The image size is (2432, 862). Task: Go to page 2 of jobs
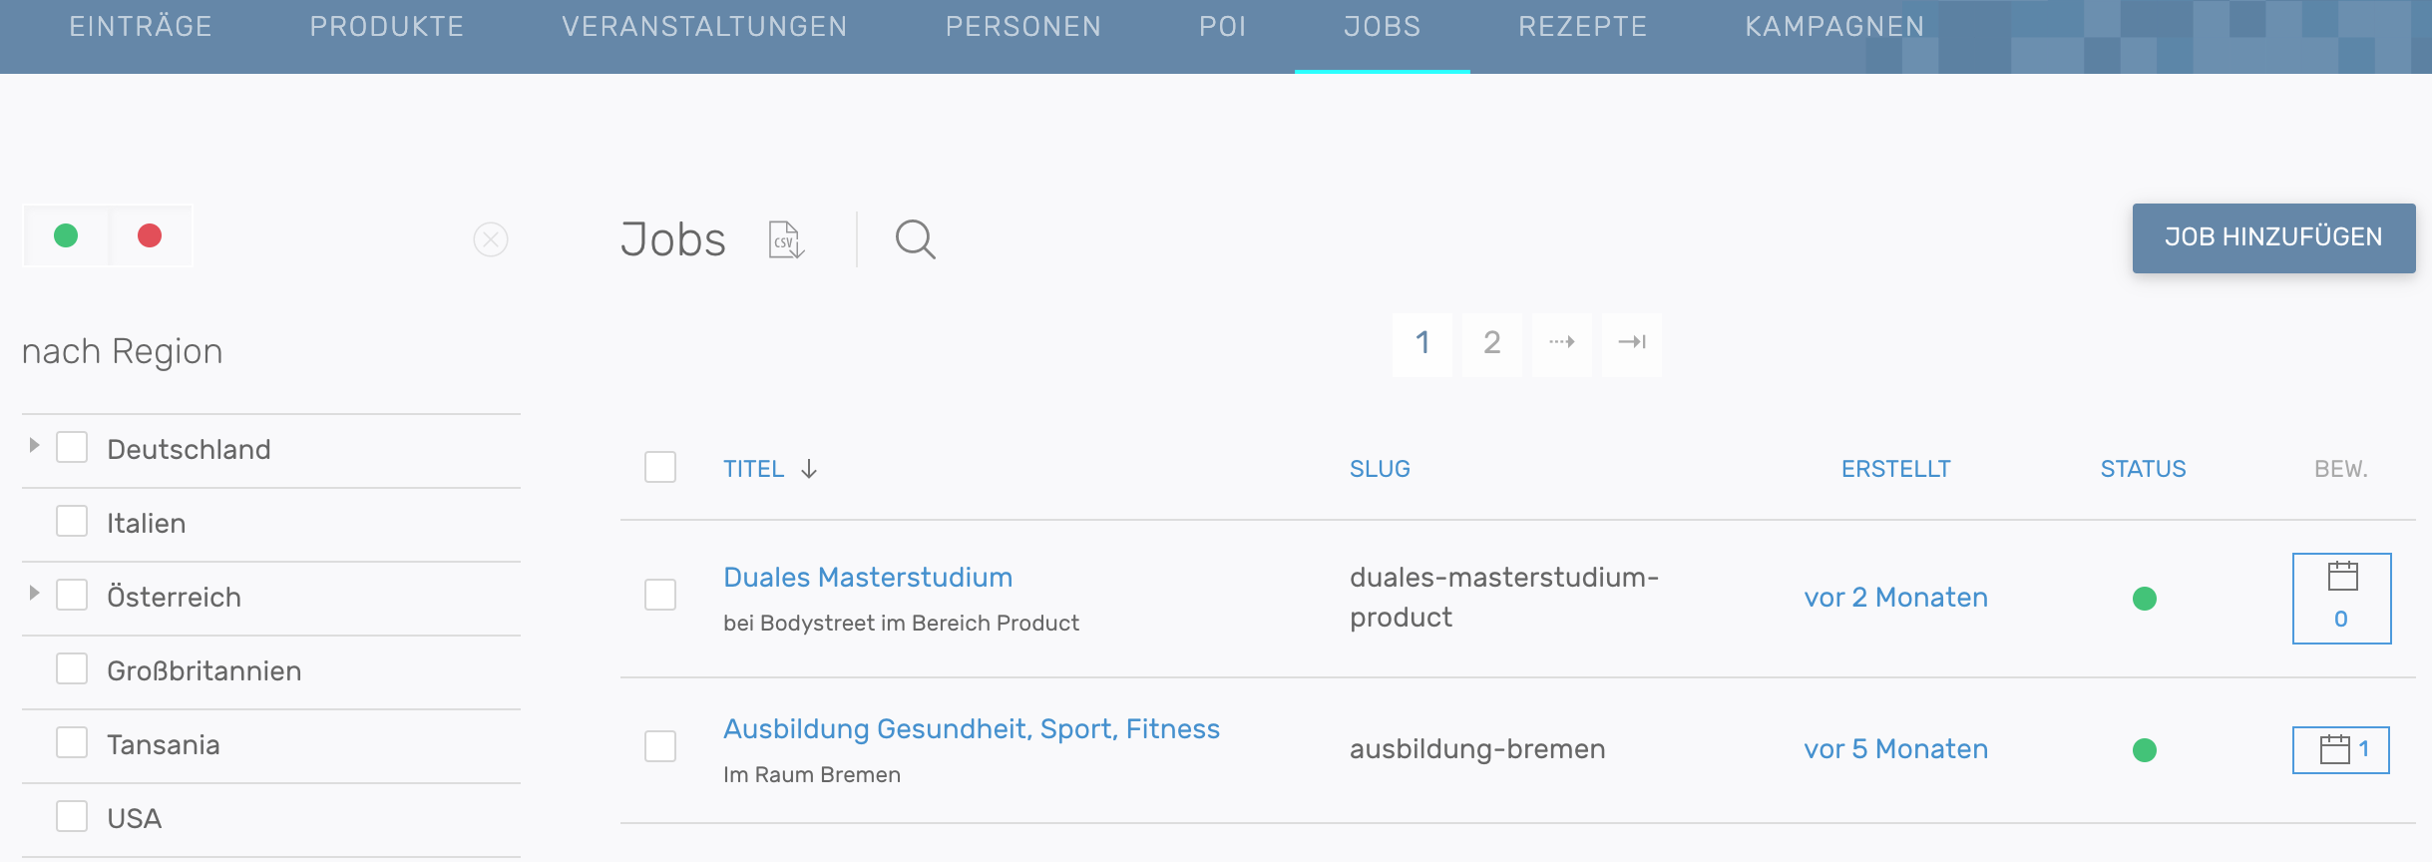tap(1492, 342)
